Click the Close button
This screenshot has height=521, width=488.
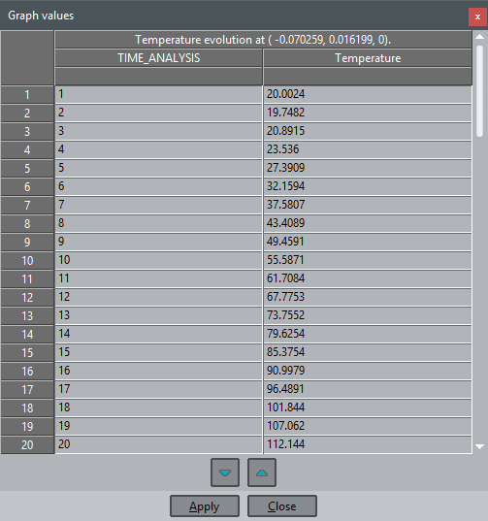pos(282,506)
